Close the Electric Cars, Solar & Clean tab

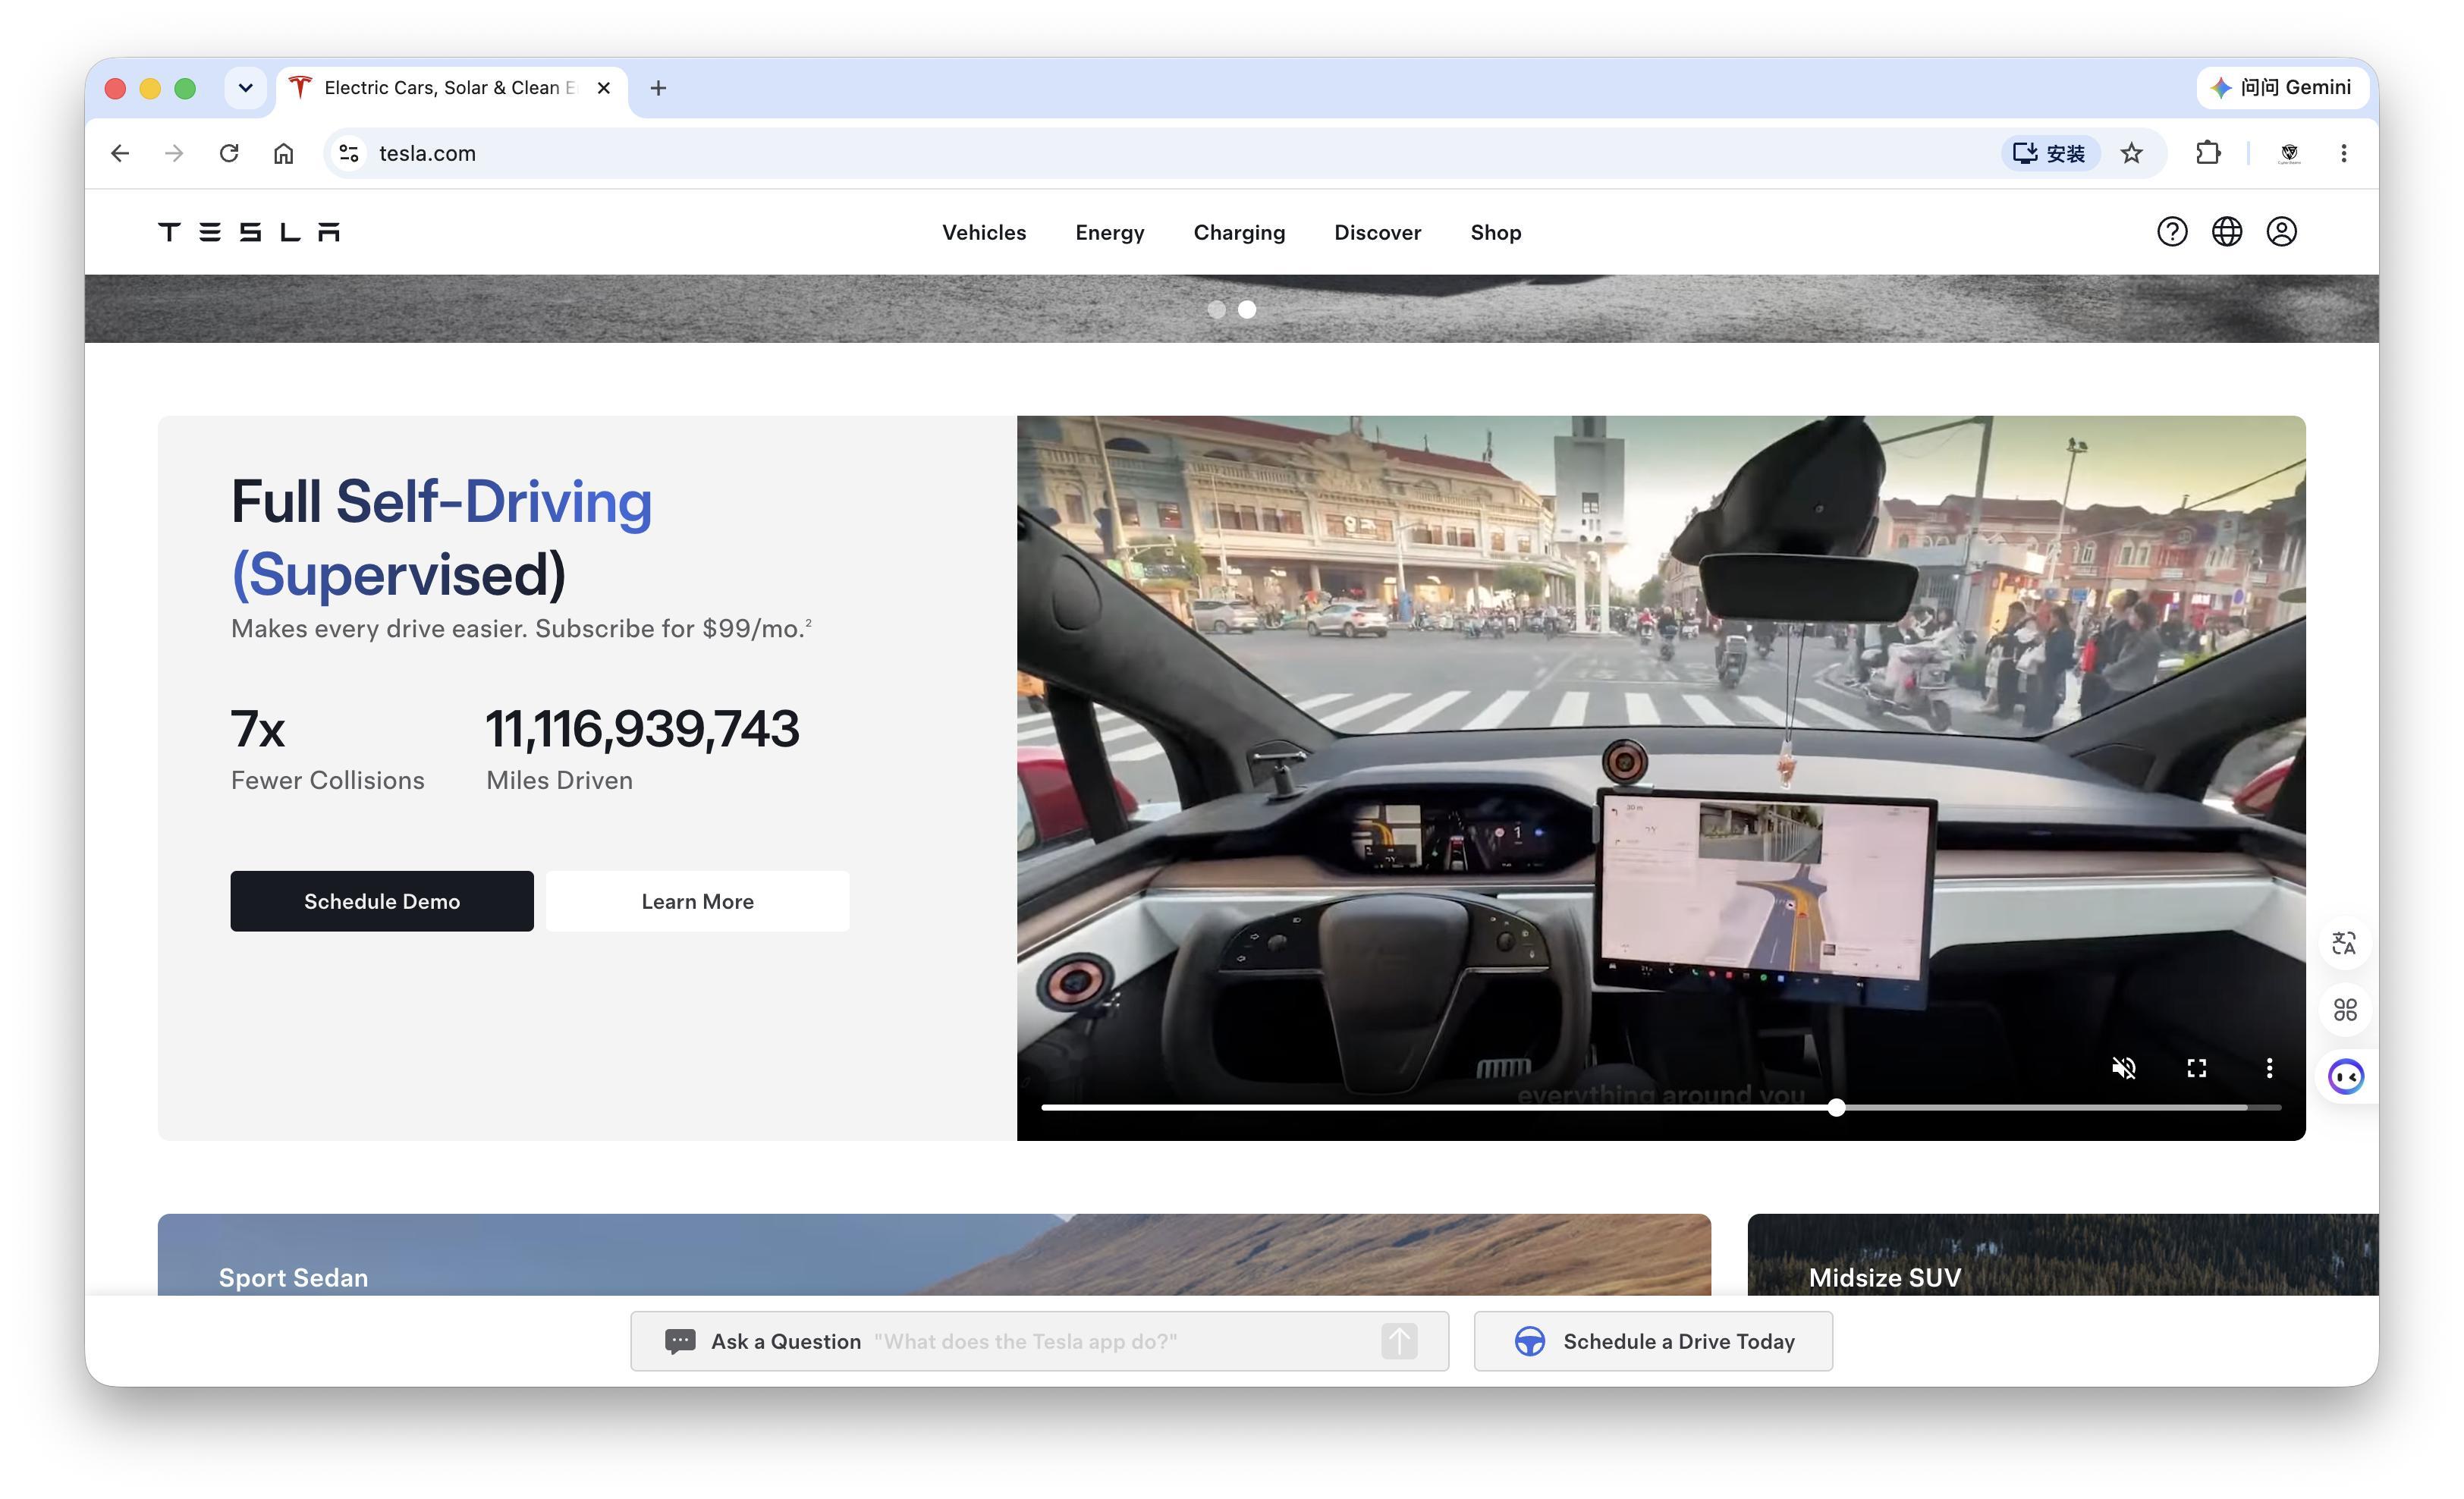coord(604,88)
